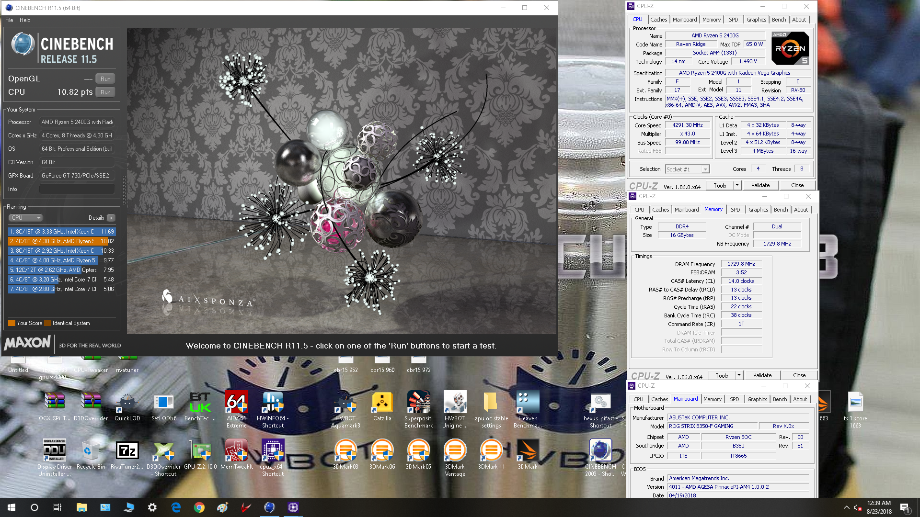Open the notification center in the system tray
The width and height of the screenshot is (920, 517).
[x=905, y=507]
